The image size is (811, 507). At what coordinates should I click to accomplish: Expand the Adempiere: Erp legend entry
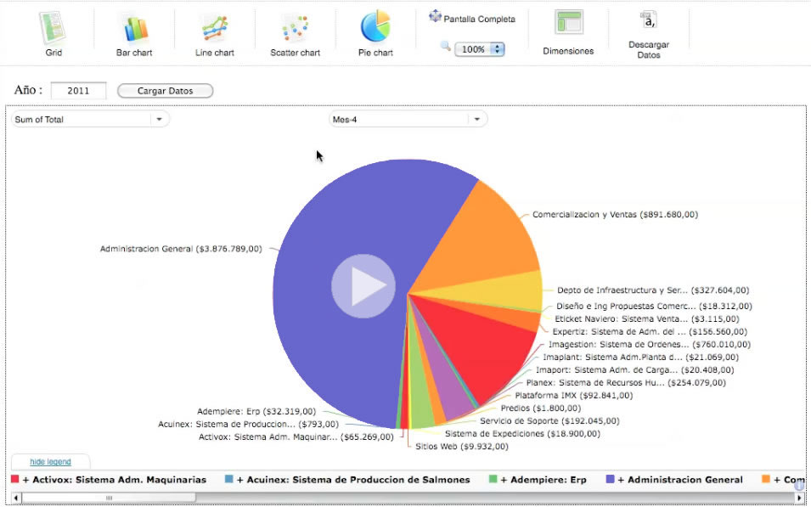543,480
